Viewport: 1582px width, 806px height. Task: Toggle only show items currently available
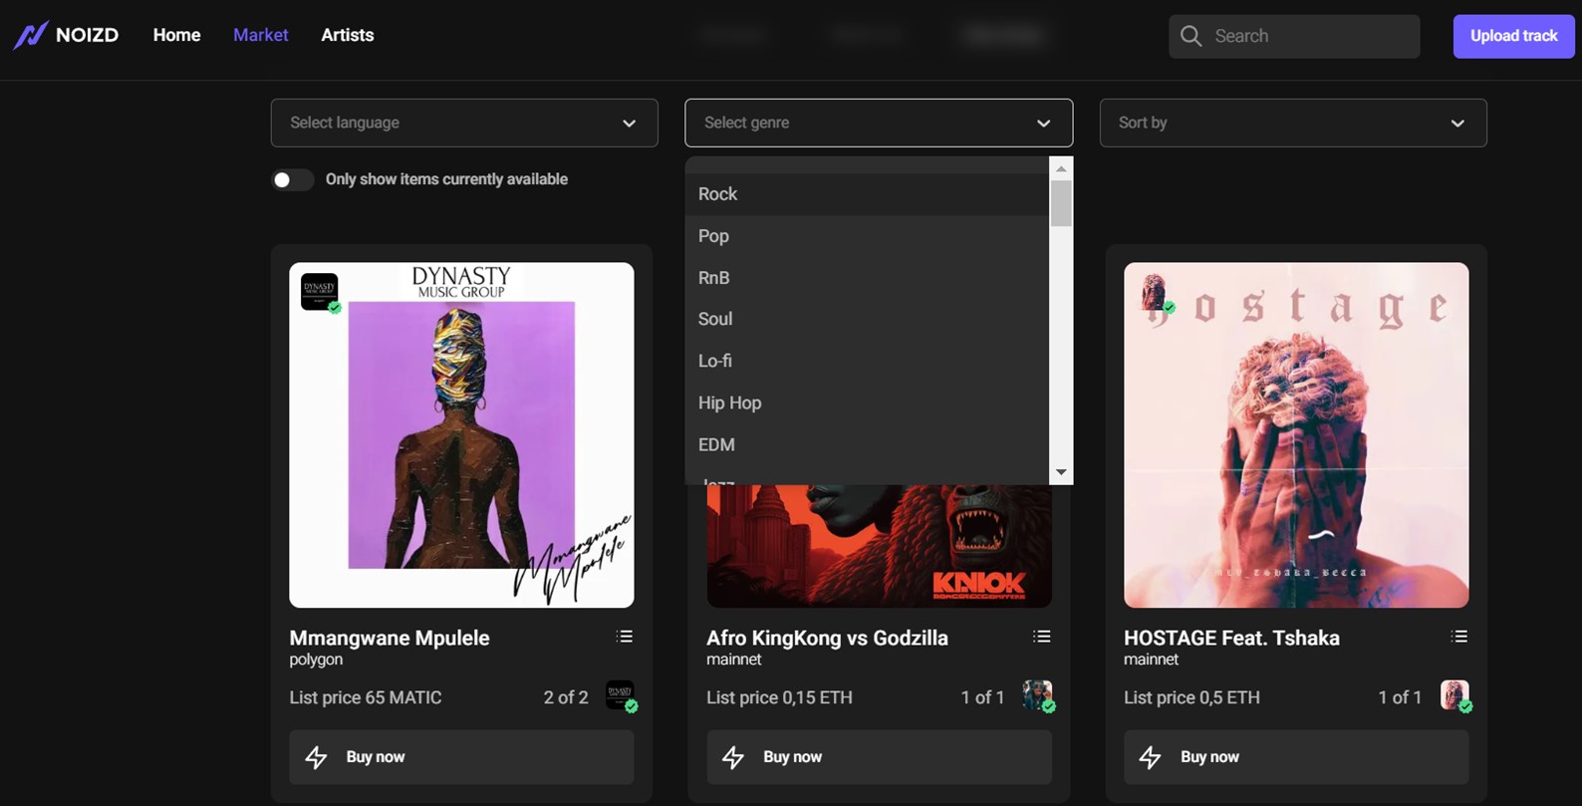point(293,179)
